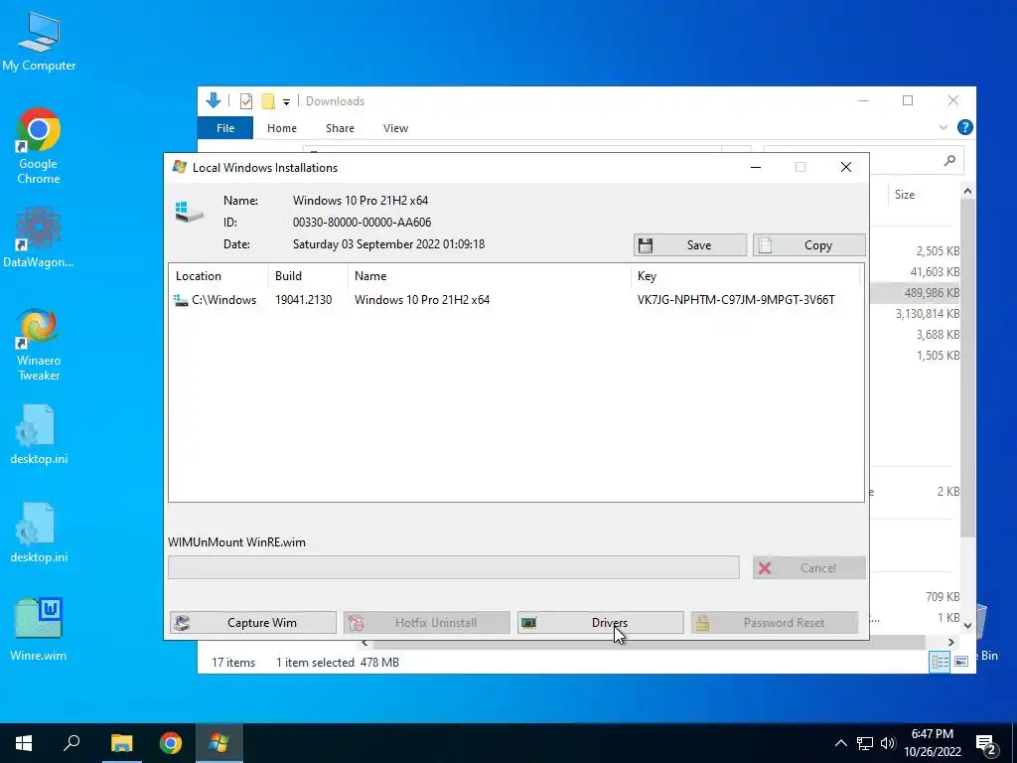This screenshot has width=1017, height=763.
Task: Click the Windows flag app in taskbar
Action: click(x=218, y=743)
